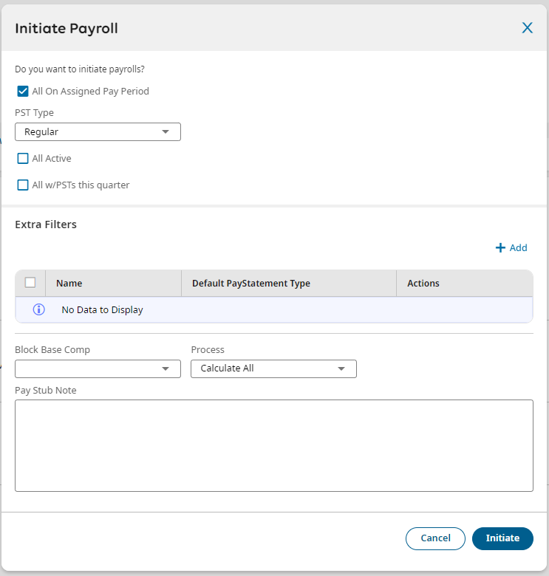The height and width of the screenshot is (576, 549).
Task: Click the Default PayStatement Type column header
Action: pos(251,283)
